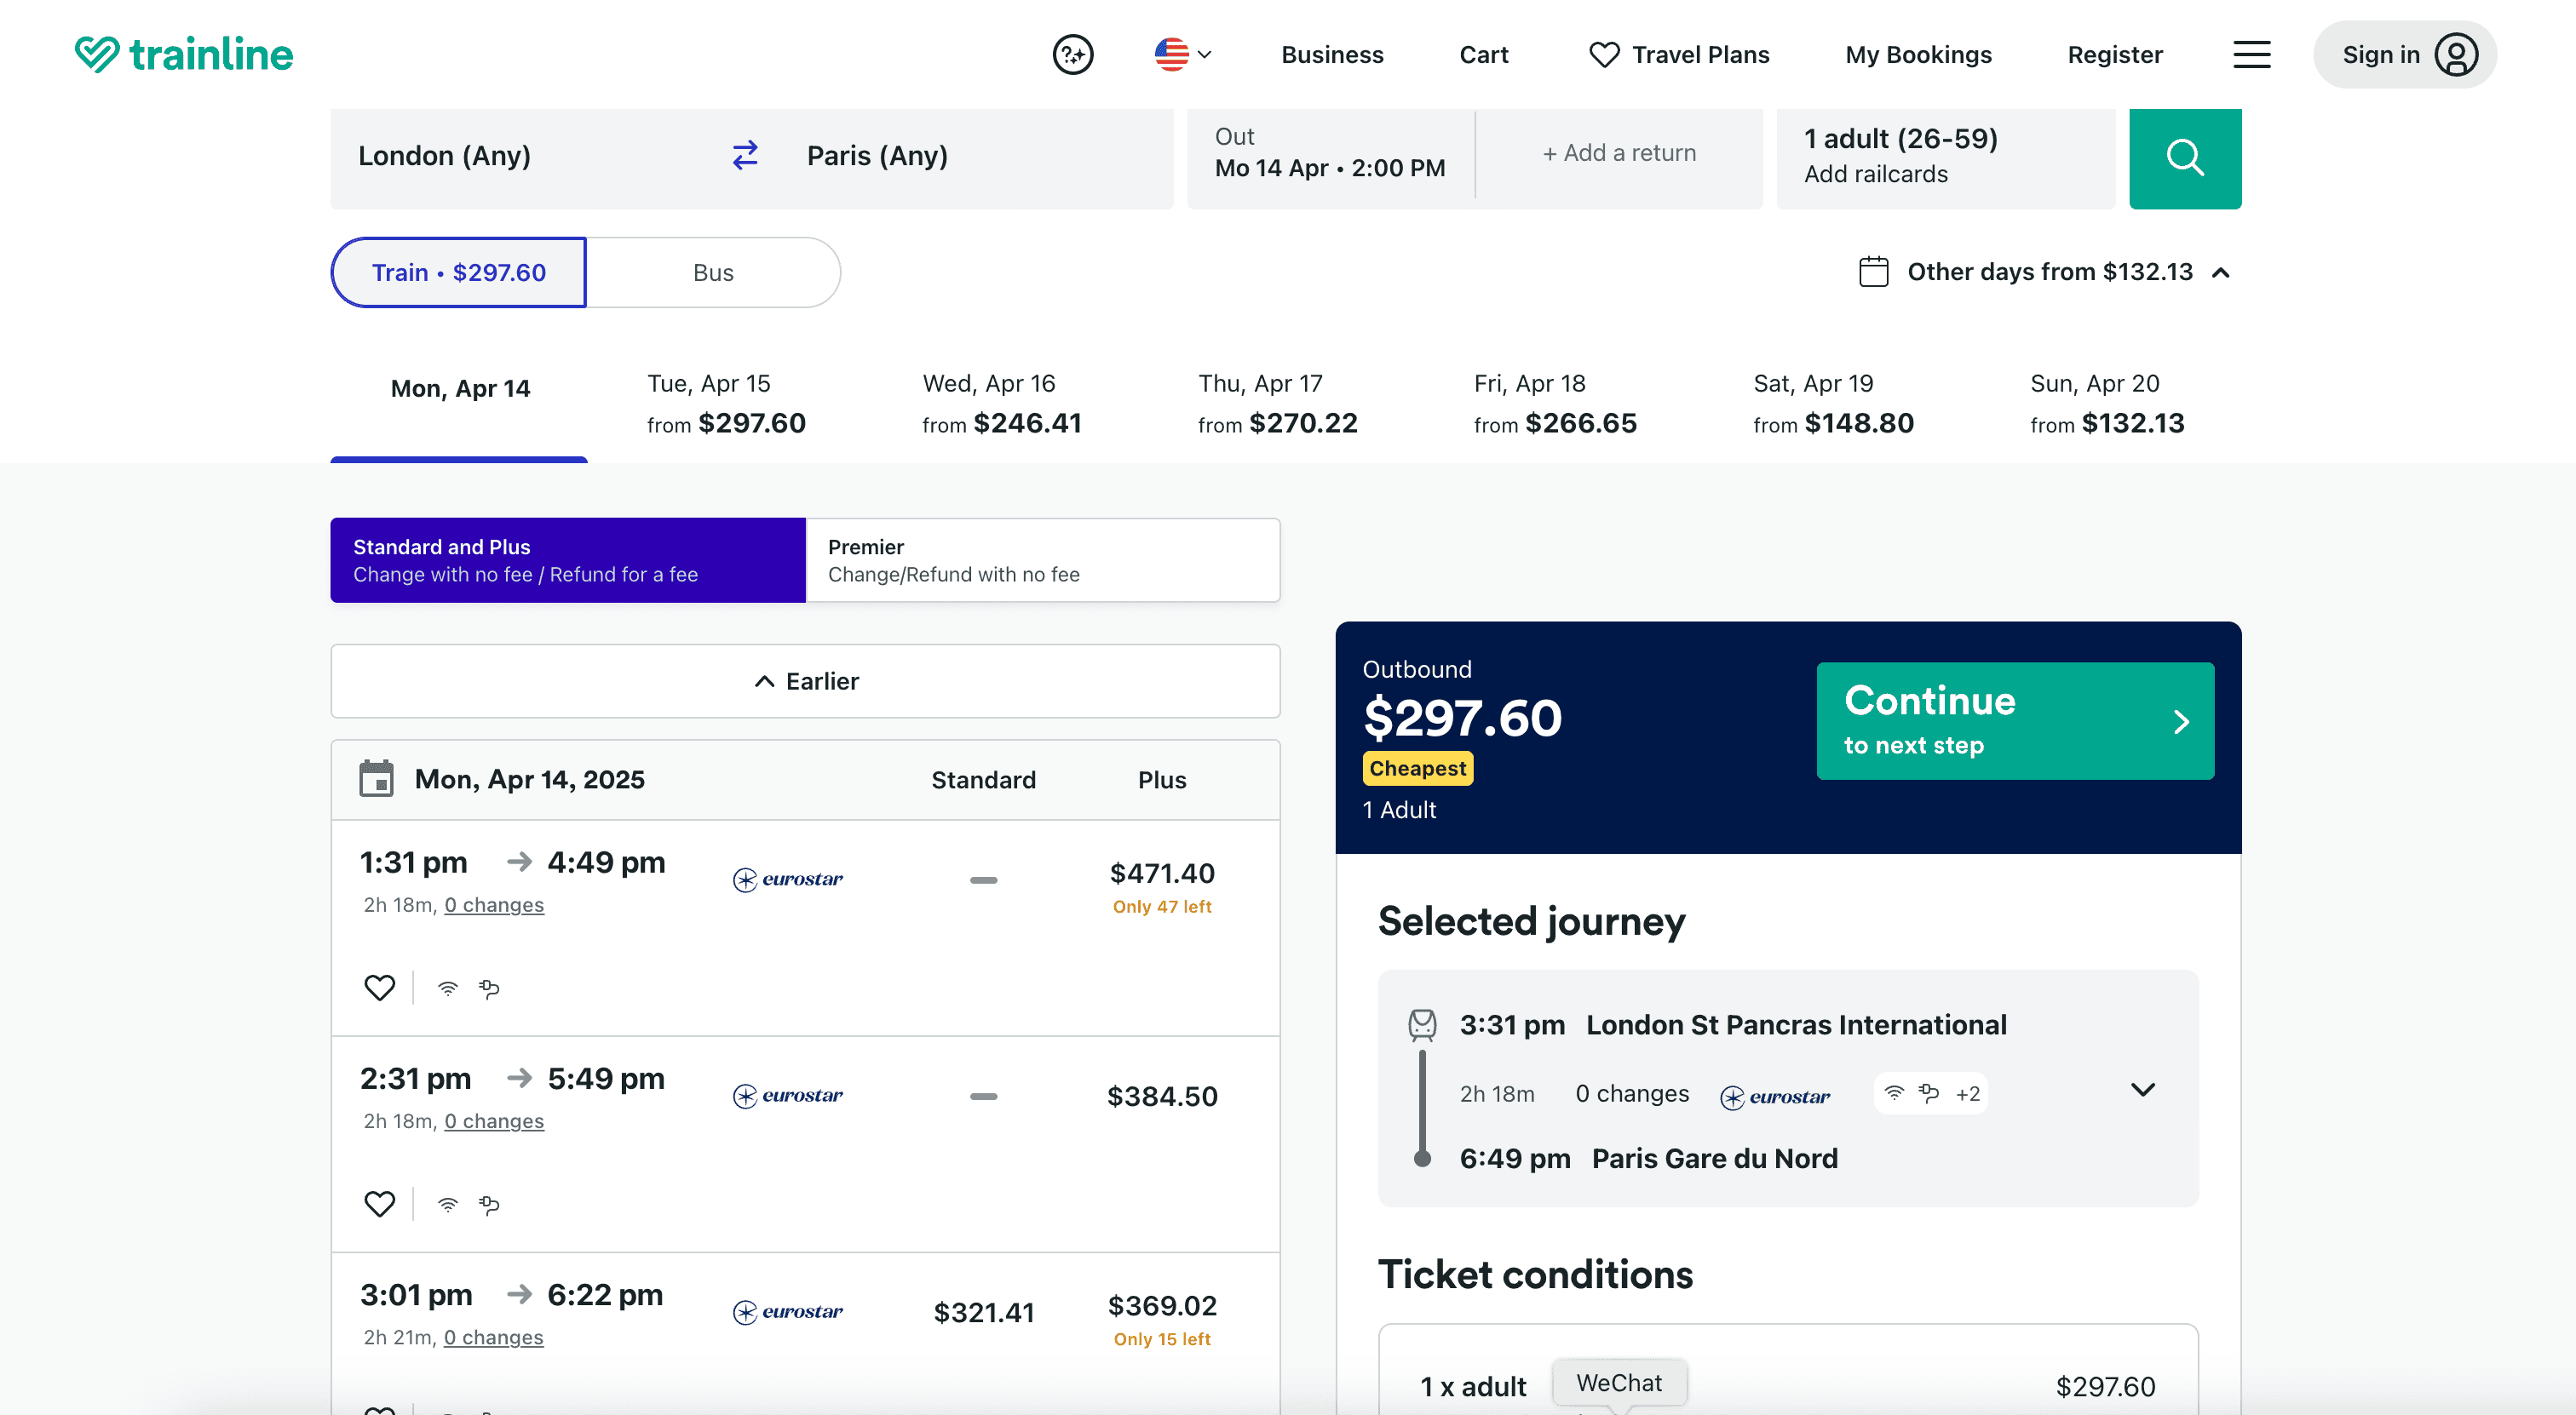
Task: Favorite the 1:31 pm journey with heart
Action: tap(379, 988)
